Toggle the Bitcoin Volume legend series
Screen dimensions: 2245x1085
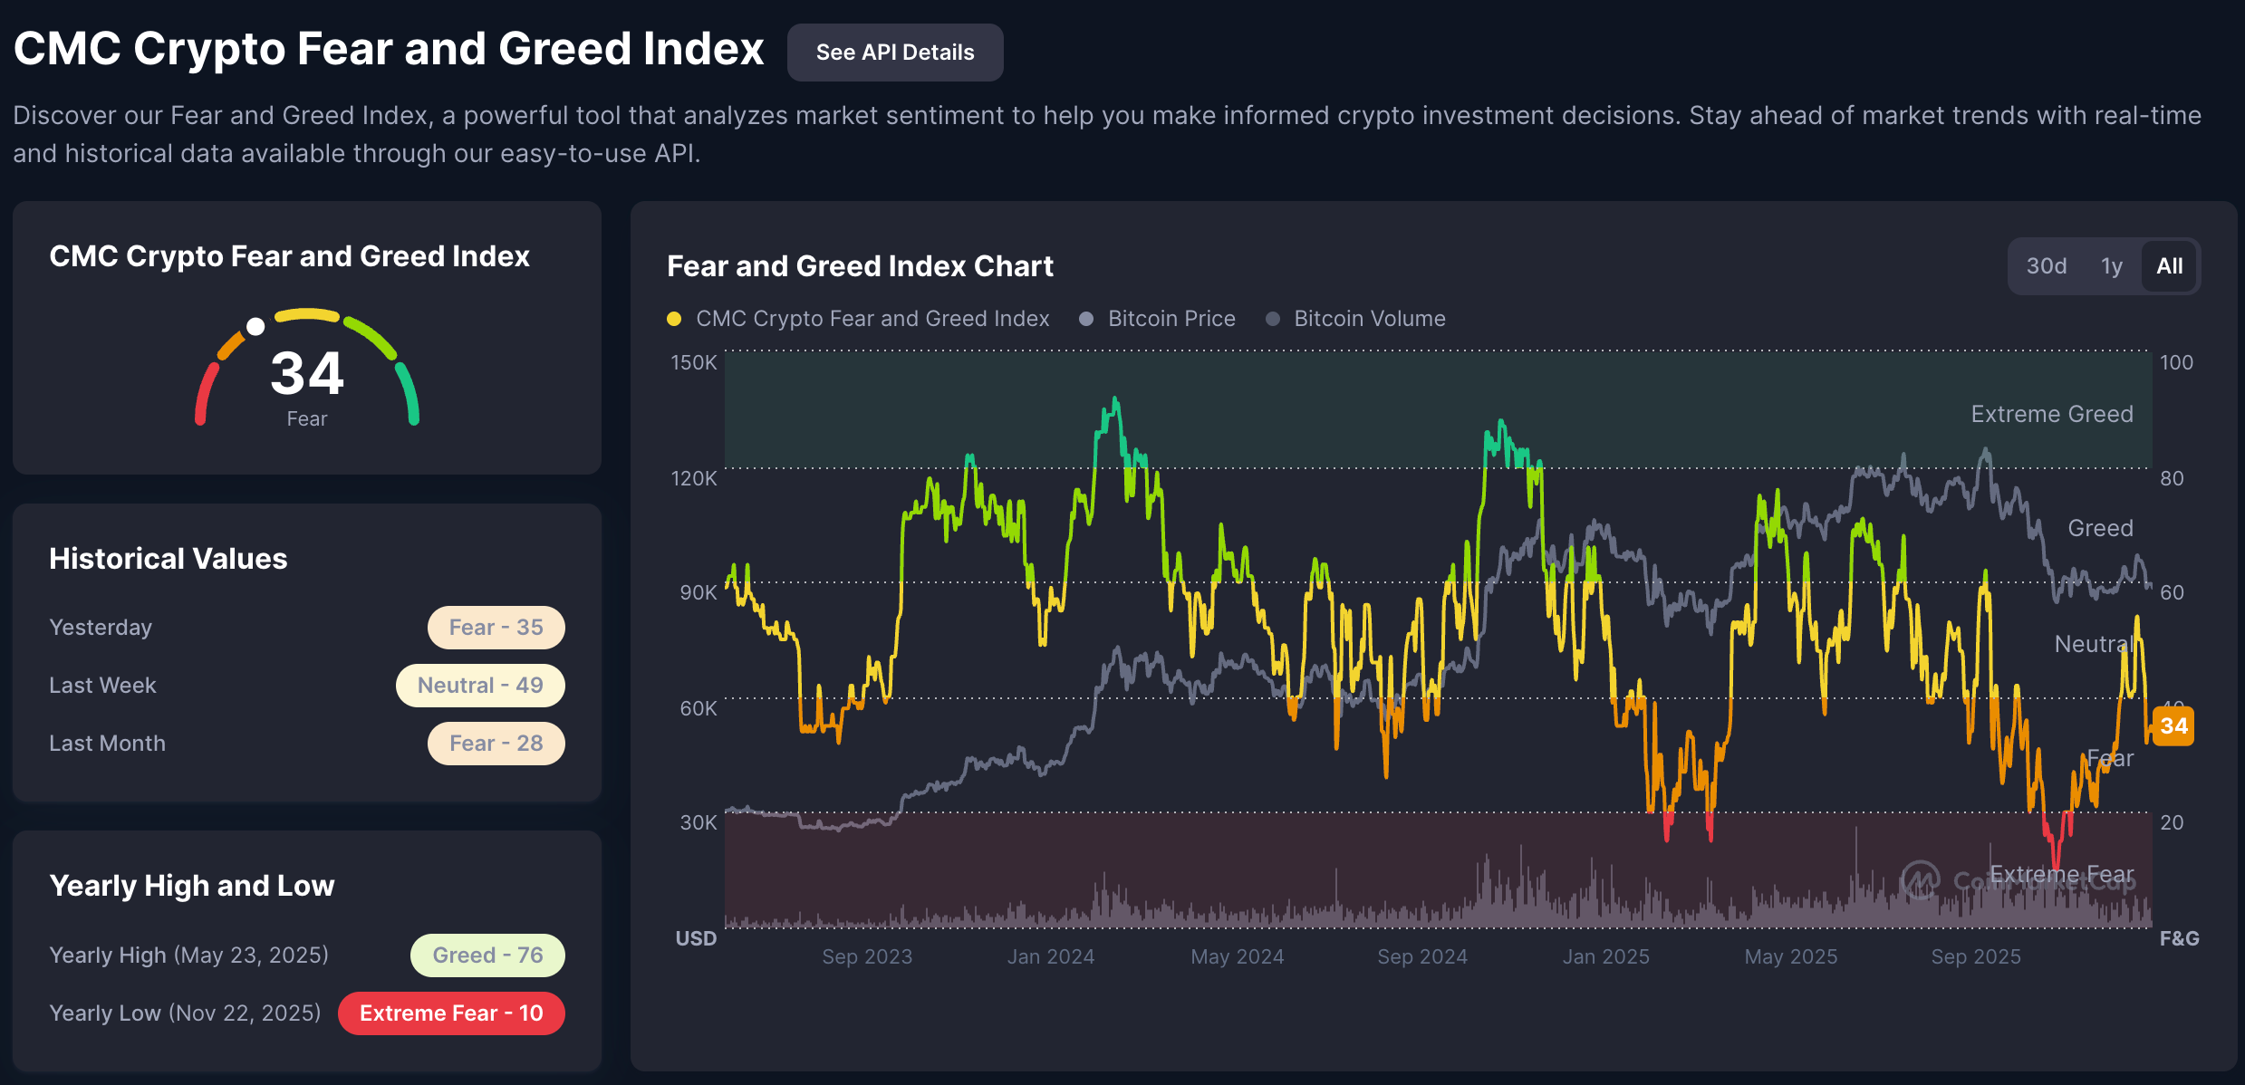click(1368, 319)
